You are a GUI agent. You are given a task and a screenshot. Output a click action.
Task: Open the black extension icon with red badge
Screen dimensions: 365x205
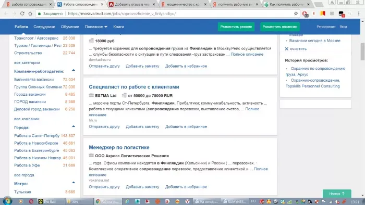[341, 14]
